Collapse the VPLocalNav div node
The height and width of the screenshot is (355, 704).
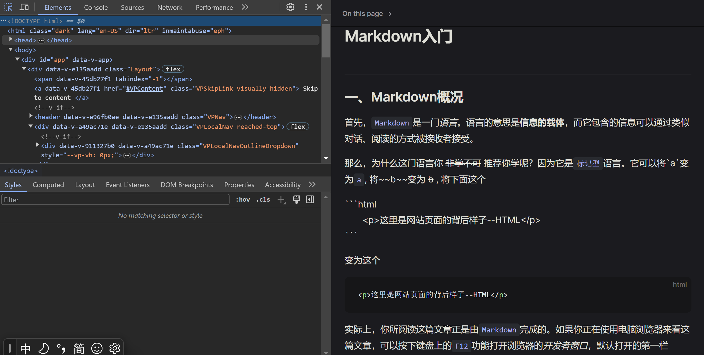[31, 126]
